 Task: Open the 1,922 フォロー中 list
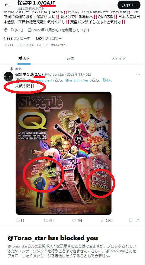17,39
